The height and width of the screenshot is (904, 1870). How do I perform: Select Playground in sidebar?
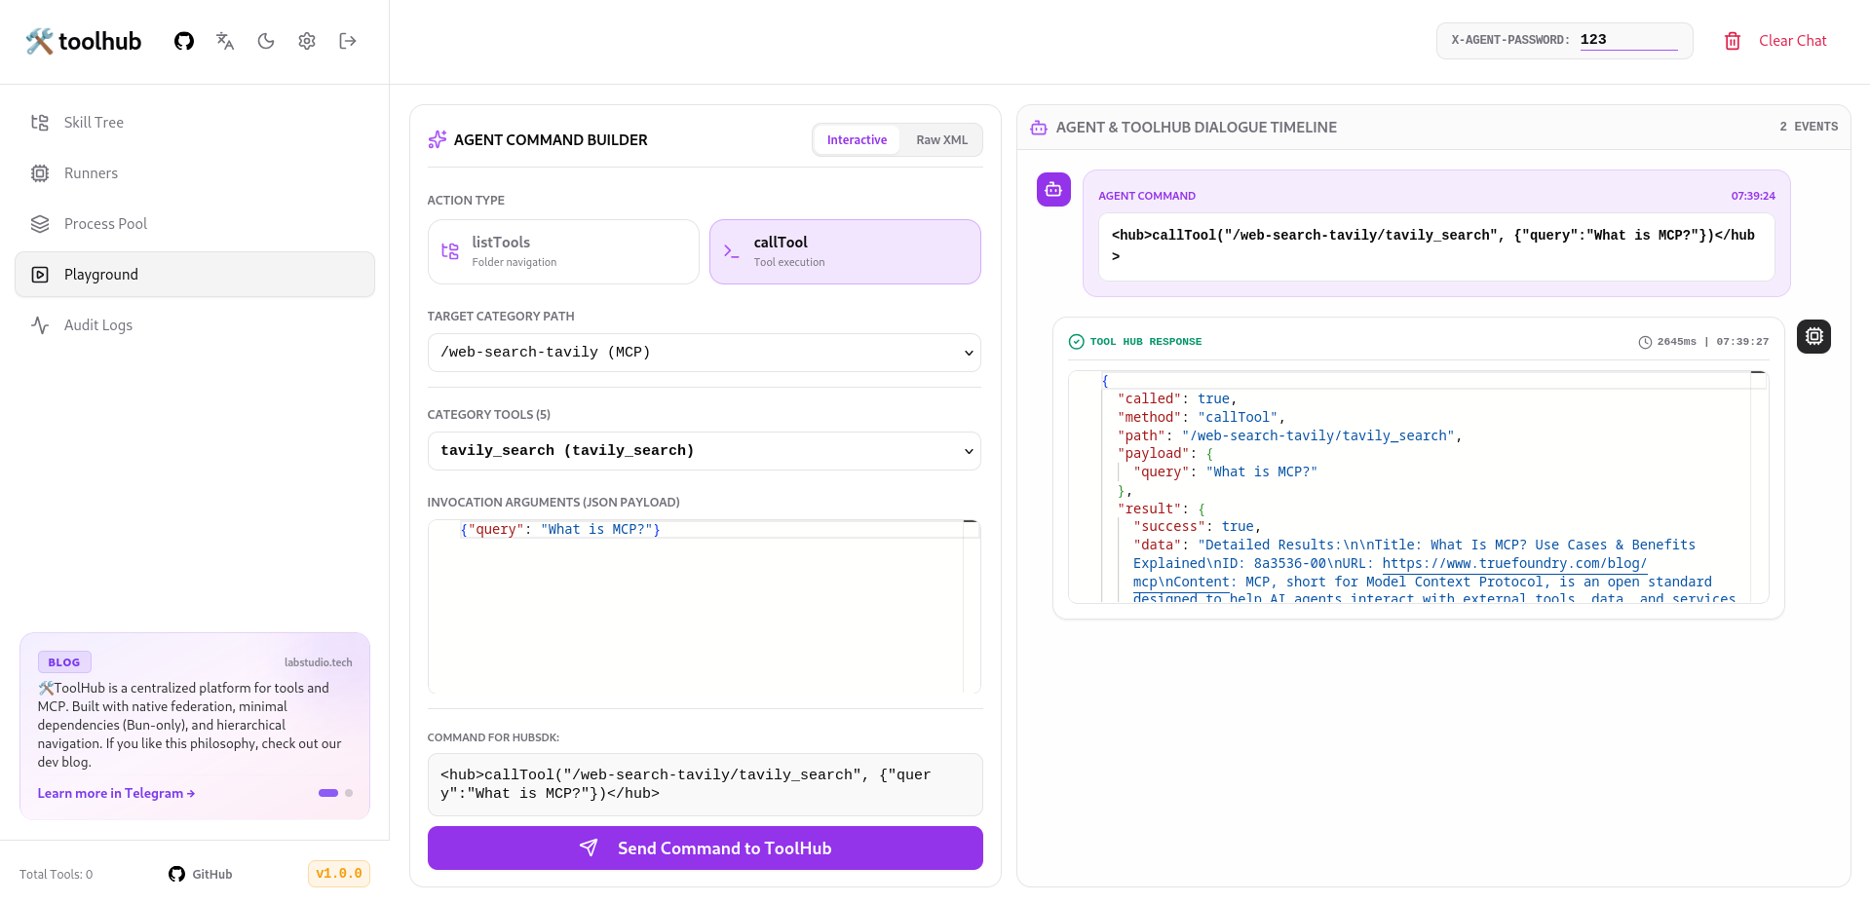(195, 275)
